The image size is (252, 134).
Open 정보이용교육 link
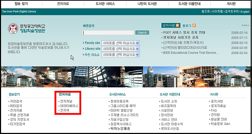point(120,101)
